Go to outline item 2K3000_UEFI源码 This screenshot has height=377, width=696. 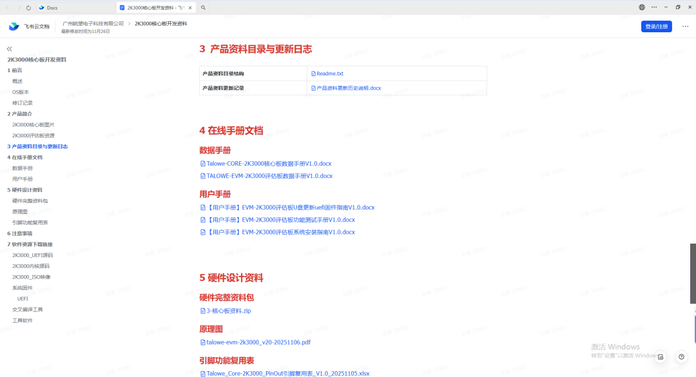(32, 255)
